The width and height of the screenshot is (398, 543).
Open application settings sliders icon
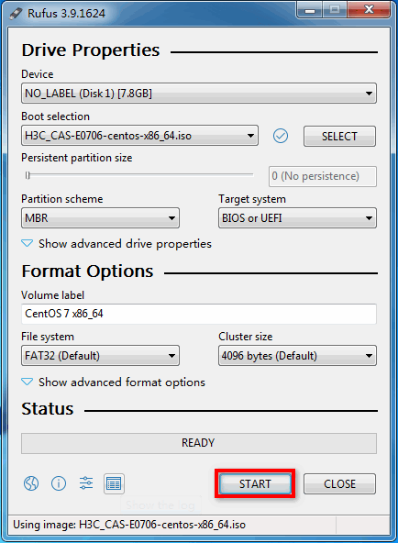[86, 482]
